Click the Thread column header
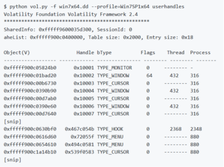This screenshot has width=224, height=167. click(176, 53)
